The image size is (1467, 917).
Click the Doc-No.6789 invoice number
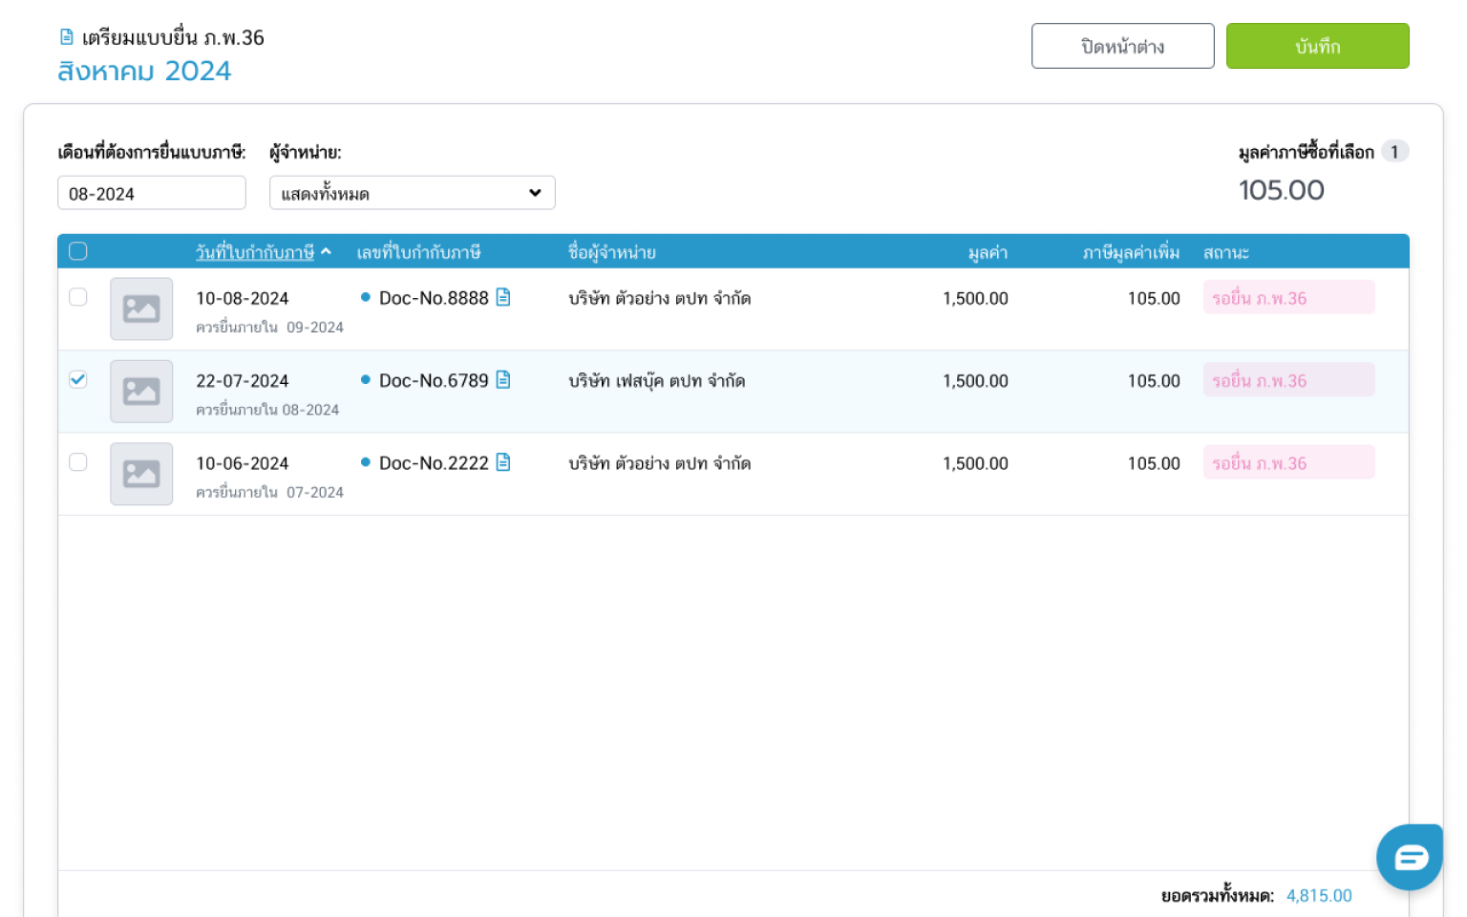pyautogui.click(x=433, y=380)
